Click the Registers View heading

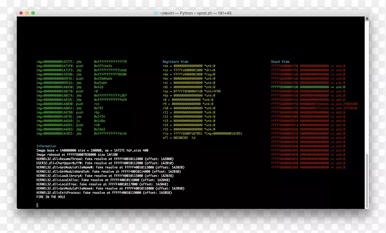coord(175,62)
